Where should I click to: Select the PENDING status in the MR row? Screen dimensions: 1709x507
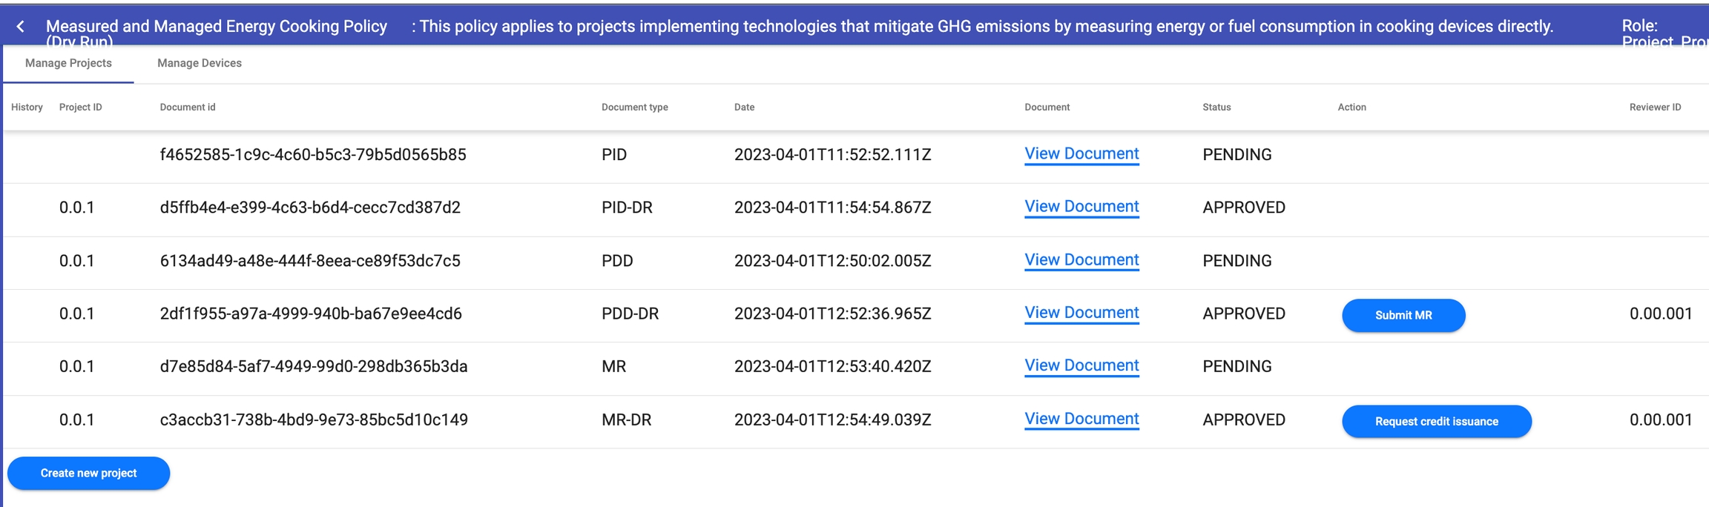click(x=1237, y=366)
